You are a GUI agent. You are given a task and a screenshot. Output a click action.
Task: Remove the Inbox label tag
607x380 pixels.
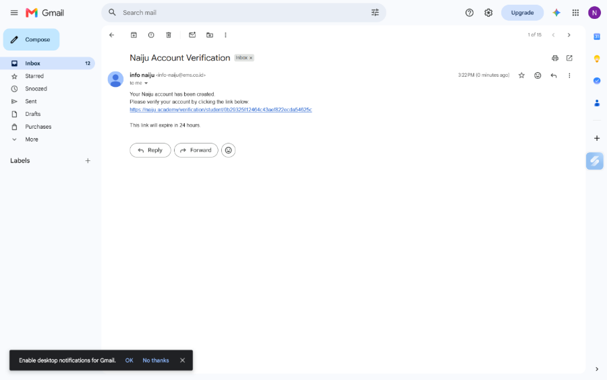point(251,58)
